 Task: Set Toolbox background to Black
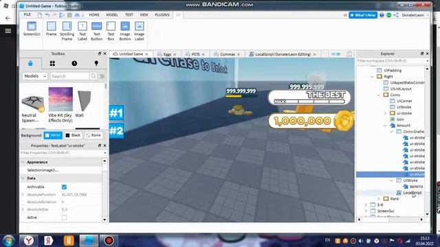tap(73, 135)
